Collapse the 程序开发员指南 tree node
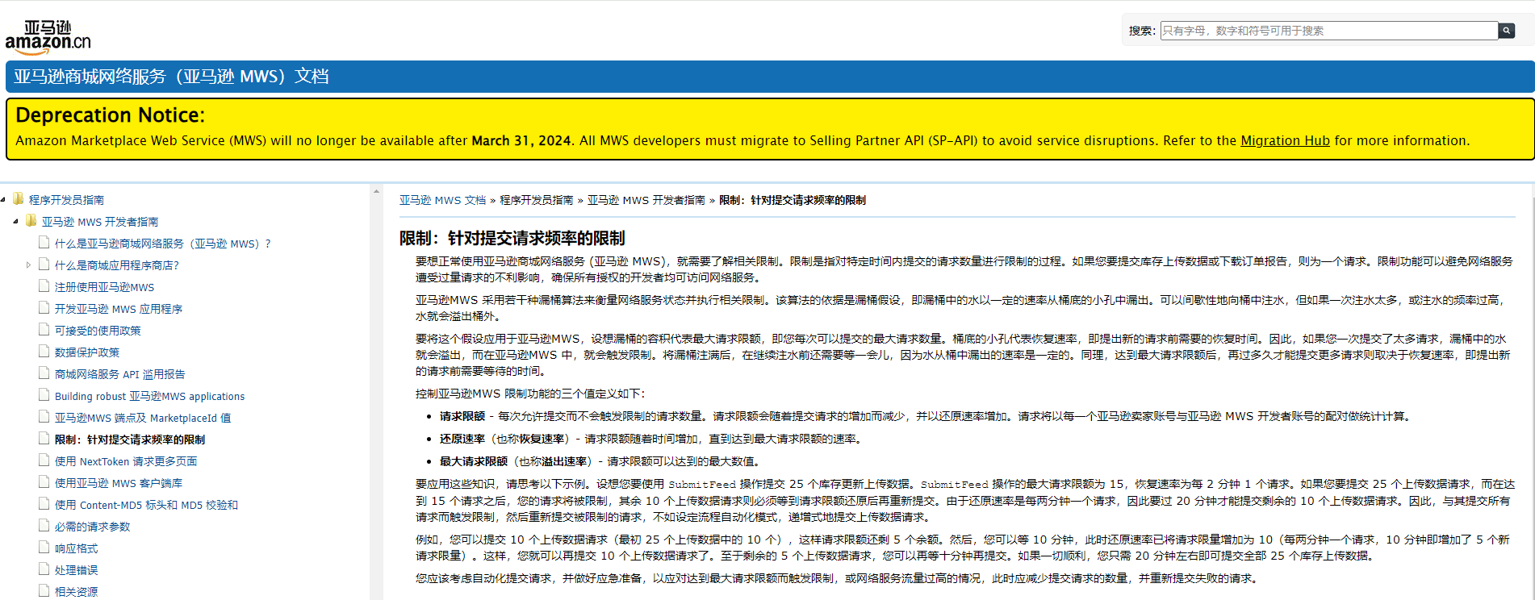This screenshot has width=1535, height=600. point(3,199)
